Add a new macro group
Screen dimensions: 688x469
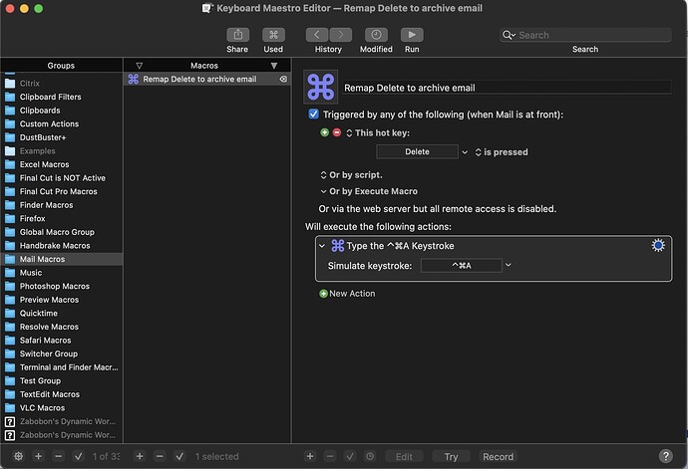coord(39,456)
